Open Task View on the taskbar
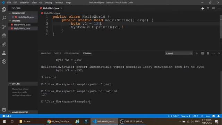This screenshot has width=222, height=125. point(12,122)
